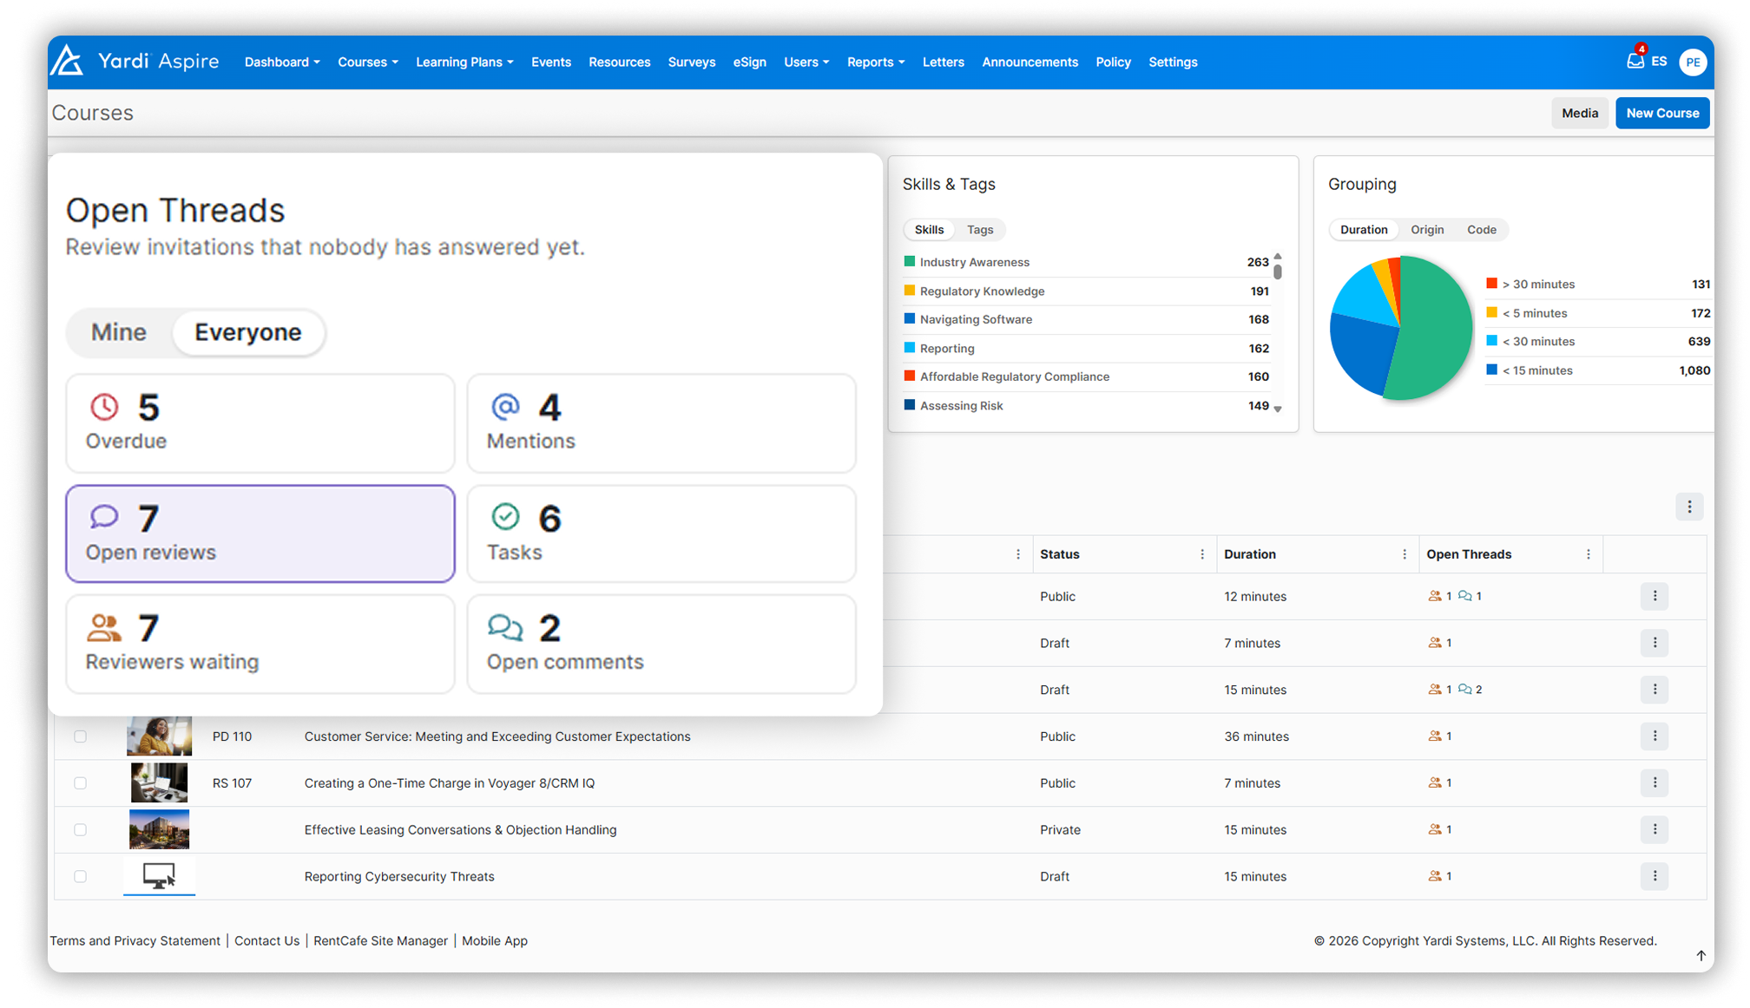Open the Terms and Privacy Statement link
Viewport: 1750px width, 1008px height.
[135, 940]
